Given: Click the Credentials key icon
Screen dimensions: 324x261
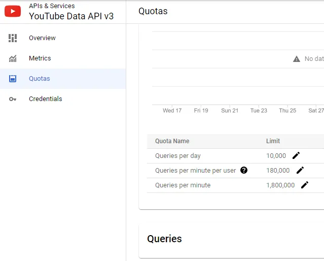Looking at the screenshot, I should click(13, 99).
